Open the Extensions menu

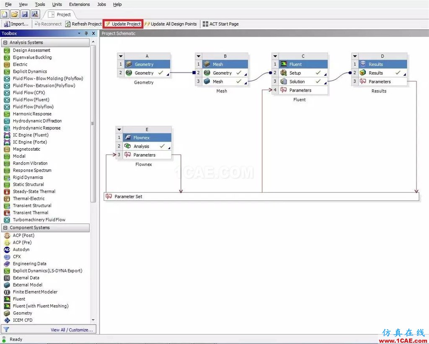tap(79, 4)
